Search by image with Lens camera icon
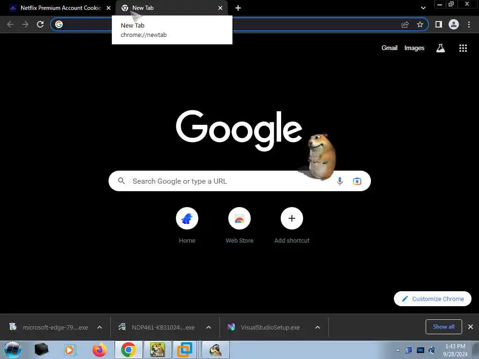The image size is (479, 359). click(x=357, y=181)
